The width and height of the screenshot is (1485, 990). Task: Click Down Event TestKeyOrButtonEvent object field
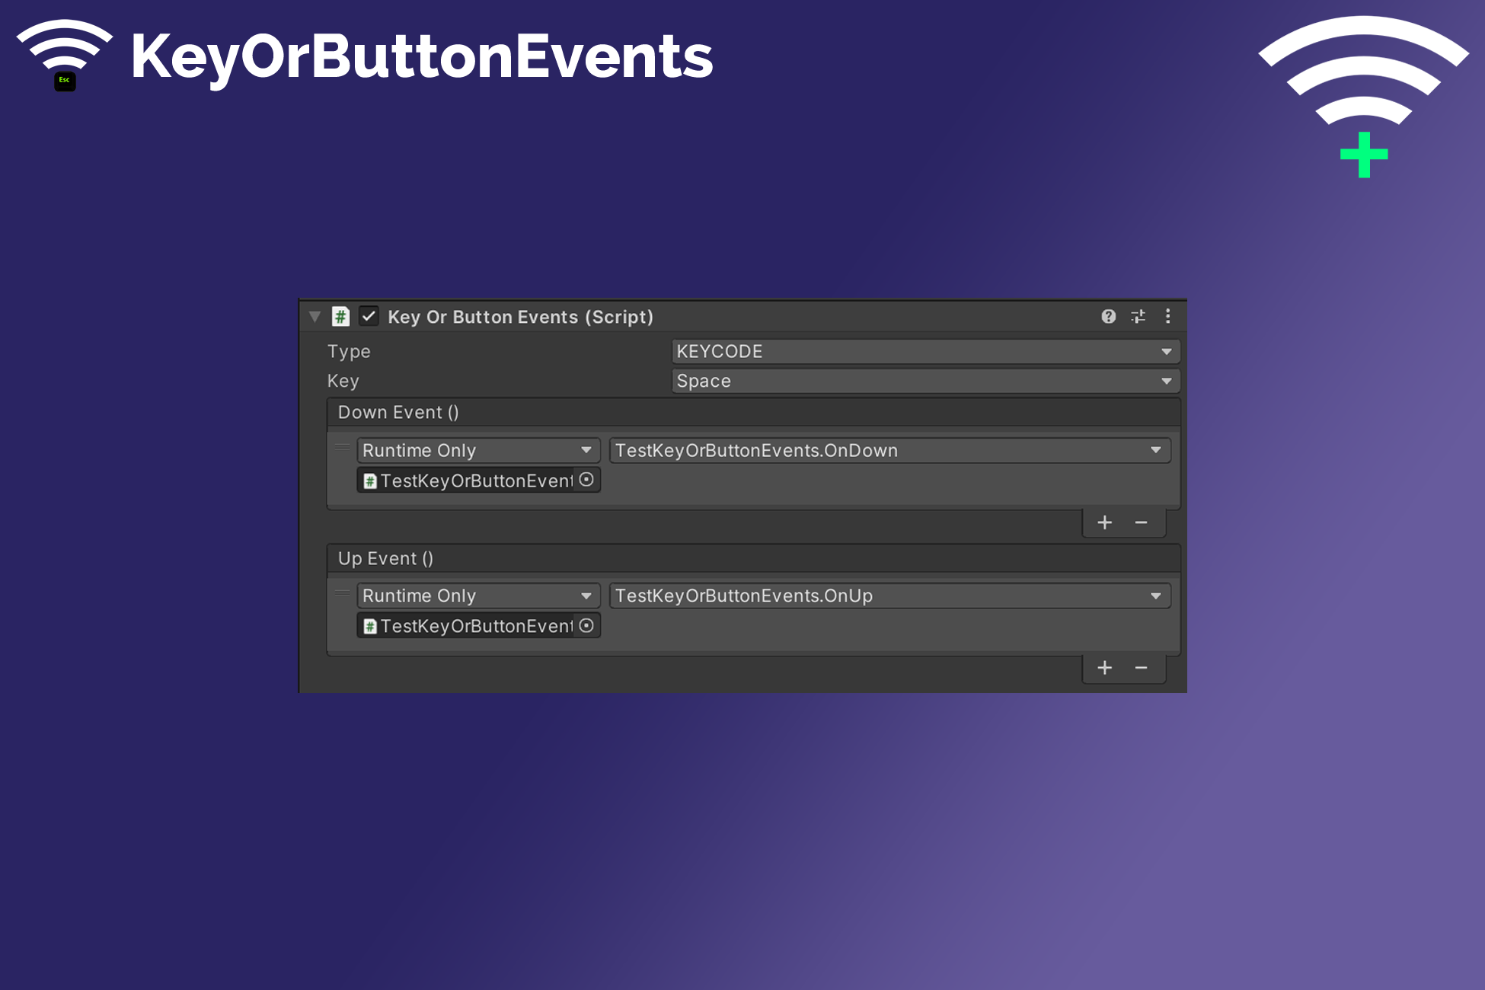(468, 481)
